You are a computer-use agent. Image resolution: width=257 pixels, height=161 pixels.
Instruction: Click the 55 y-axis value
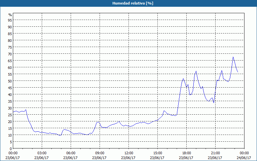click(x=10, y=74)
